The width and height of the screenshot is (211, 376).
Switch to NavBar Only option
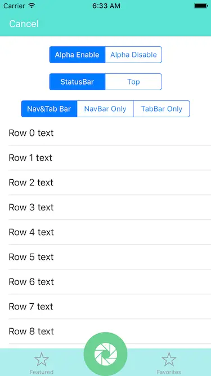(105, 109)
